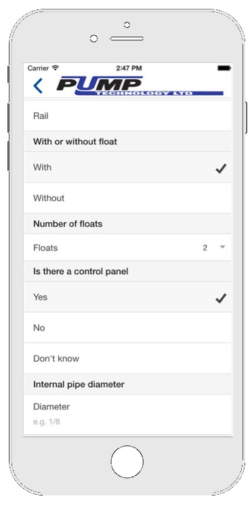Click the checkmark beside With

pyautogui.click(x=221, y=169)
